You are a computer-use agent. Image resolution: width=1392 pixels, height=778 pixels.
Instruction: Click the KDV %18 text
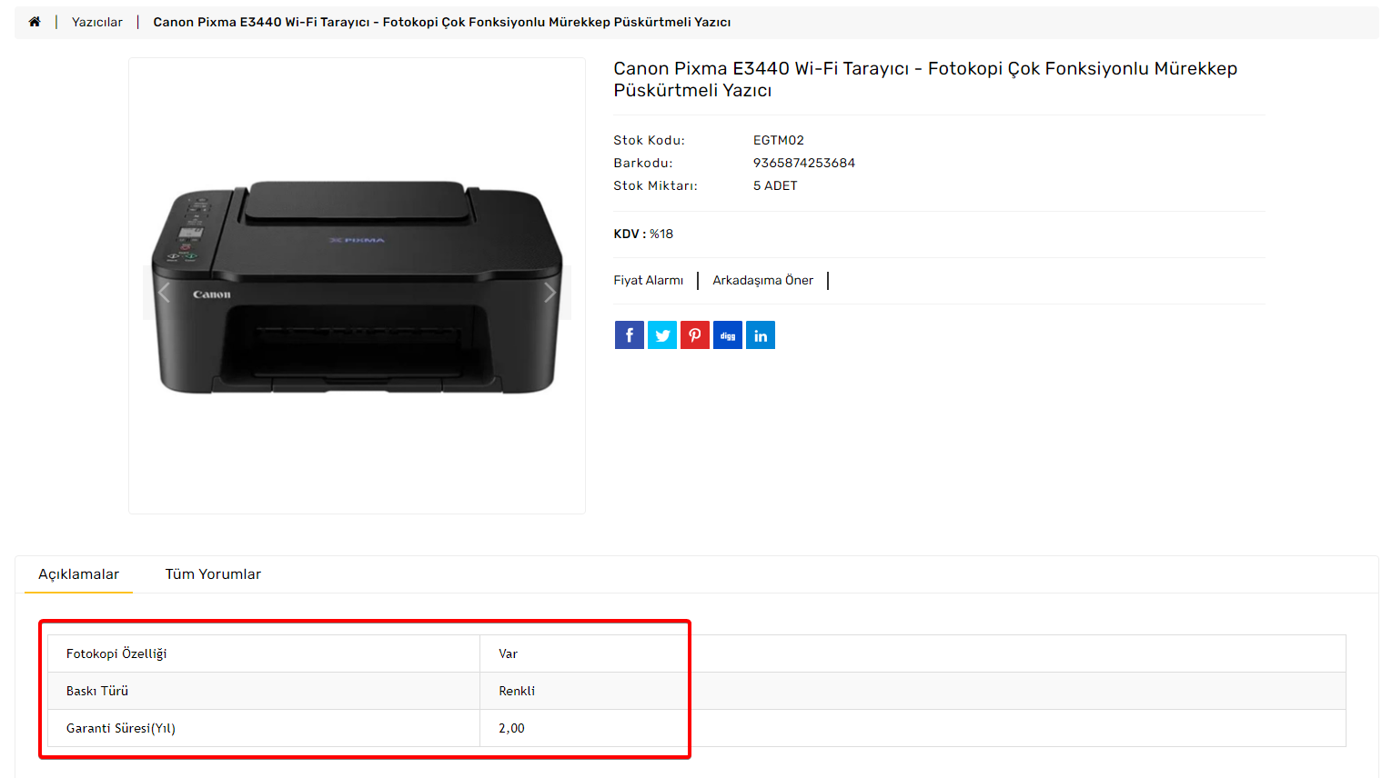coord(643,234)
